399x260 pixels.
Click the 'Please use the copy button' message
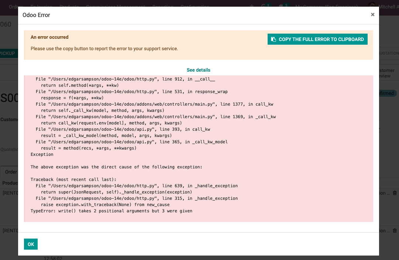pos(104,49)
